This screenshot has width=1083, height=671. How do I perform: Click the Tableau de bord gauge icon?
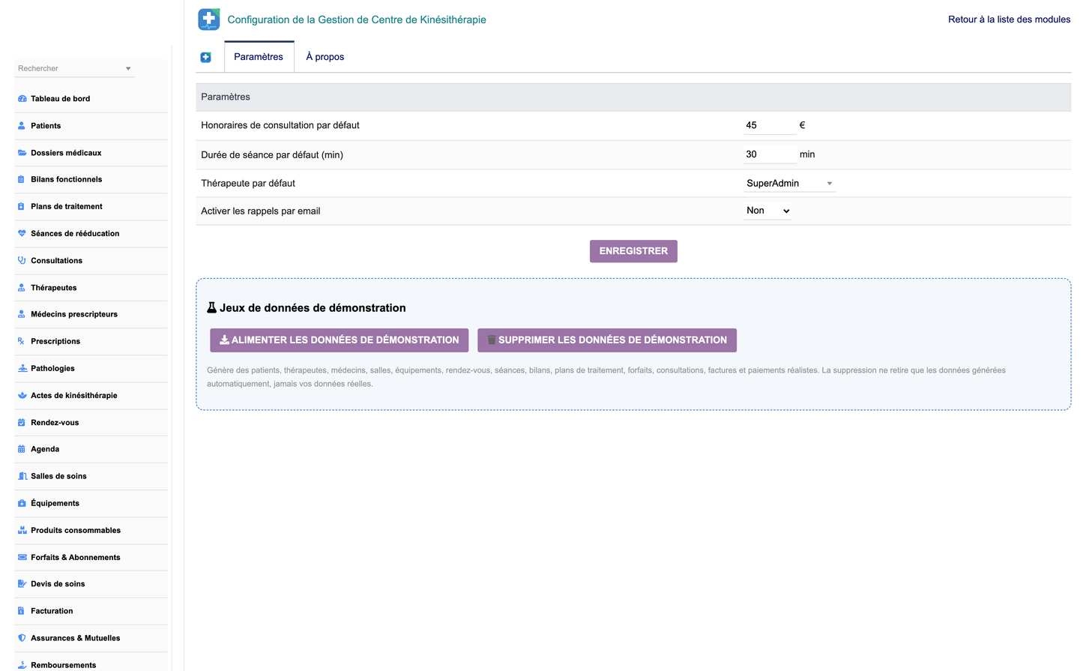point(22,99)
